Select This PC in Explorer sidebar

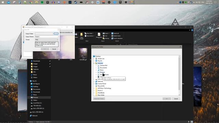pos(34,81)
